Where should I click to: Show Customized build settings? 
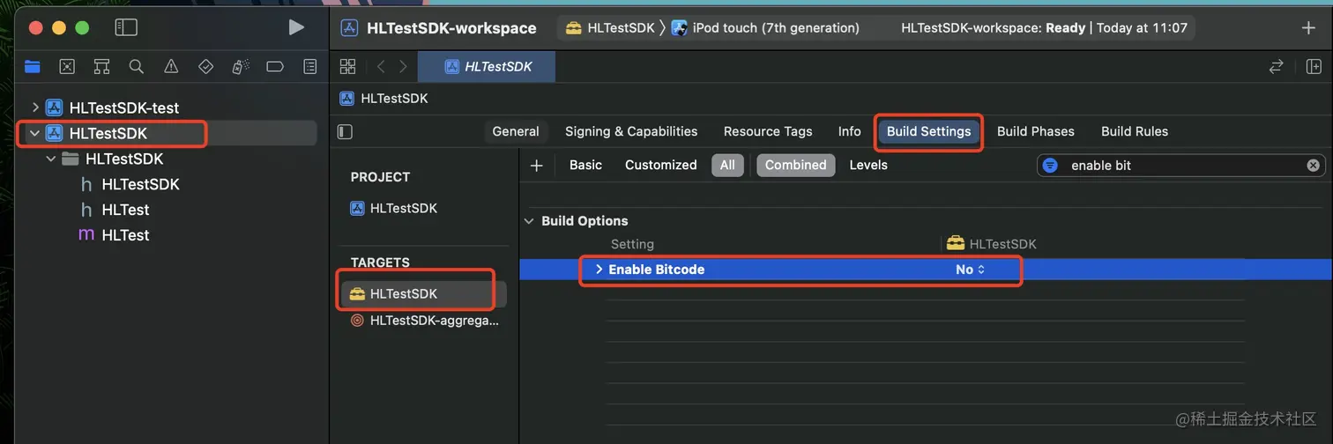[x=660, y=165]
